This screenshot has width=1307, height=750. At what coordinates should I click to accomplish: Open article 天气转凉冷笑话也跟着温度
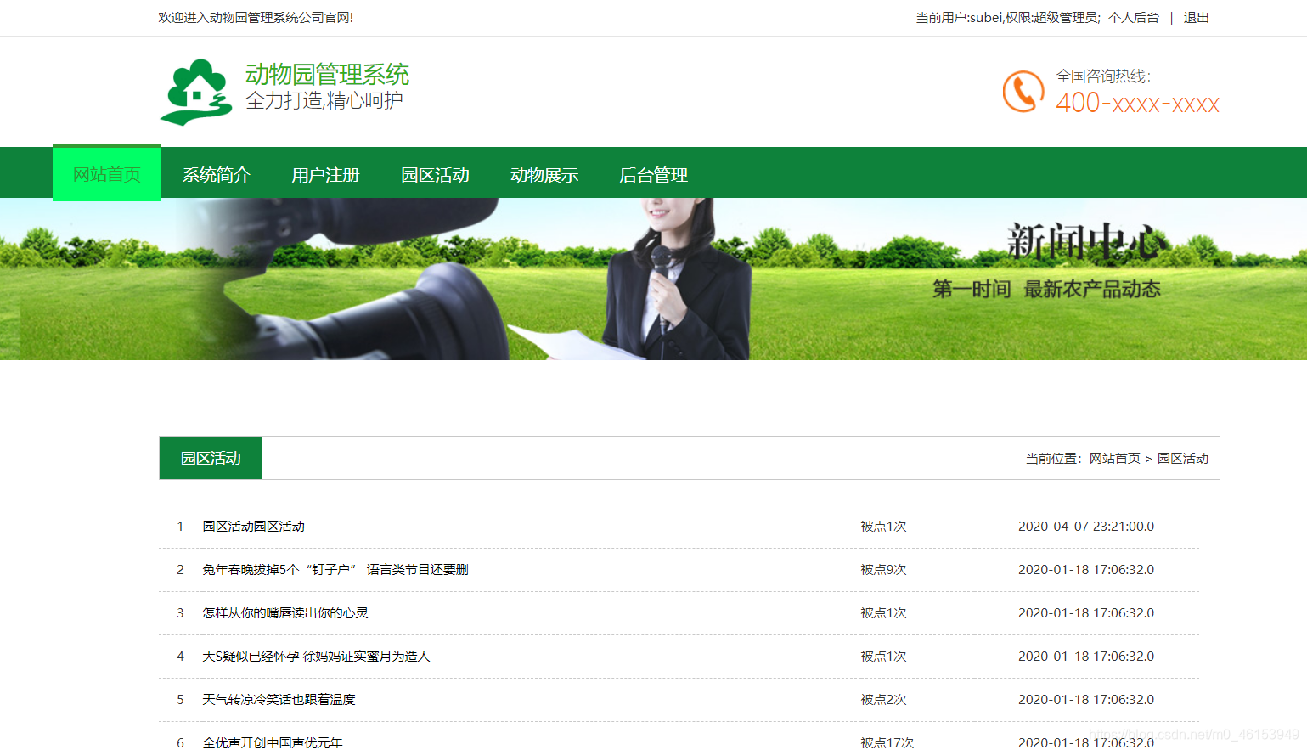click(x=280, y=699)
